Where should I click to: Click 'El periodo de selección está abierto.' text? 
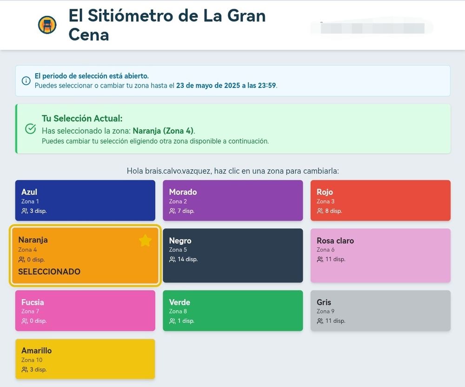click(x=92, y=76)
